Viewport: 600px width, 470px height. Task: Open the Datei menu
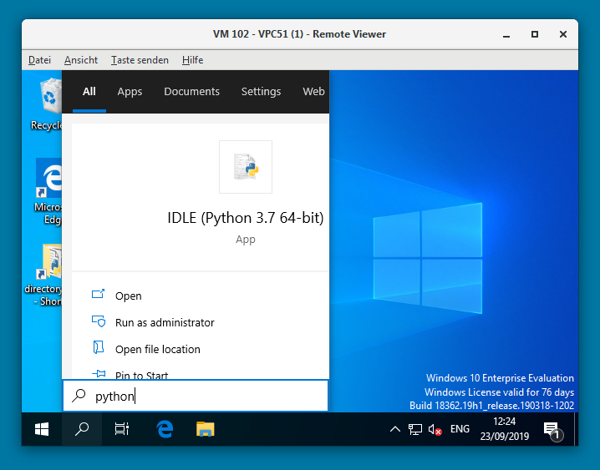click(x=39, y=60)
